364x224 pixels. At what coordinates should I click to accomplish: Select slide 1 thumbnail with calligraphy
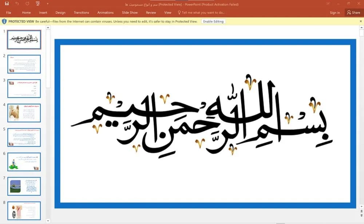pyautogui.click(x=24, y=39)
